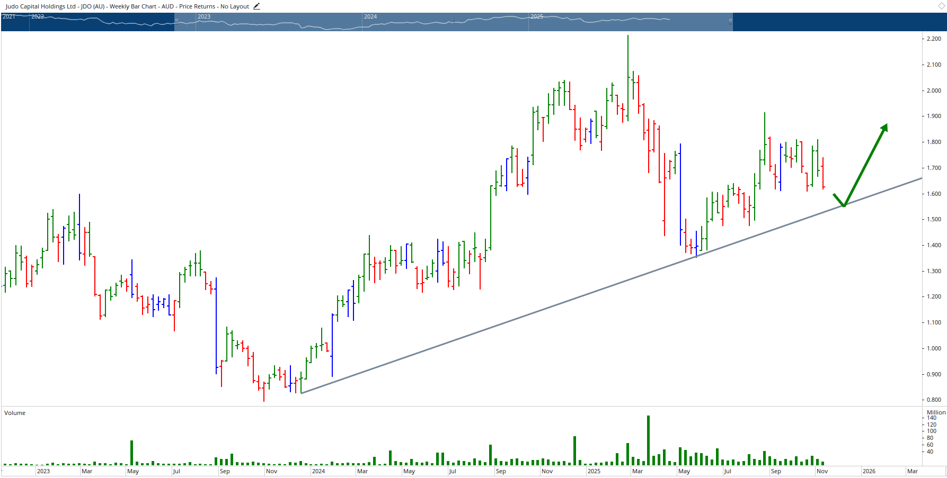947x478 pixels.
Task: Click the 2025 label in the navigator strip
Action: pyautogui.click(x=536, y=16)
